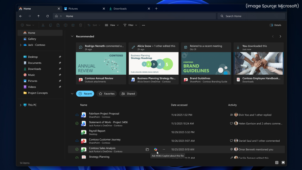Image resolution: width=302 pixels, height=170 pixels.
Task: Open the Filter dropdown
Action: click(130, 25)
